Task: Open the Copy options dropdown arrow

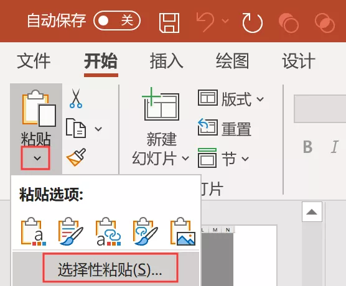Action: tap(98, 129)
